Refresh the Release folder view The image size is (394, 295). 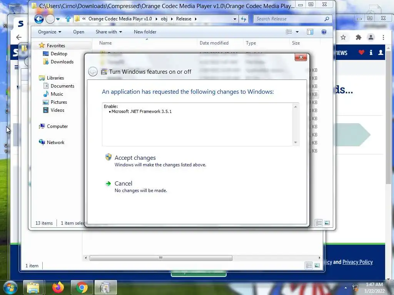[x=244, y=19]
